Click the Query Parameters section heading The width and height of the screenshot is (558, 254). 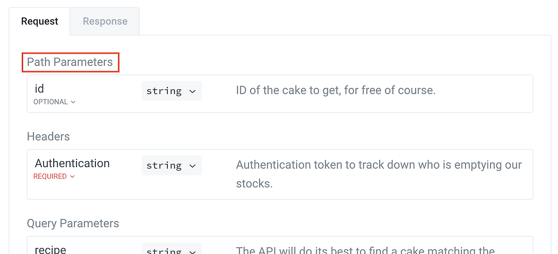tap(73, 223)
